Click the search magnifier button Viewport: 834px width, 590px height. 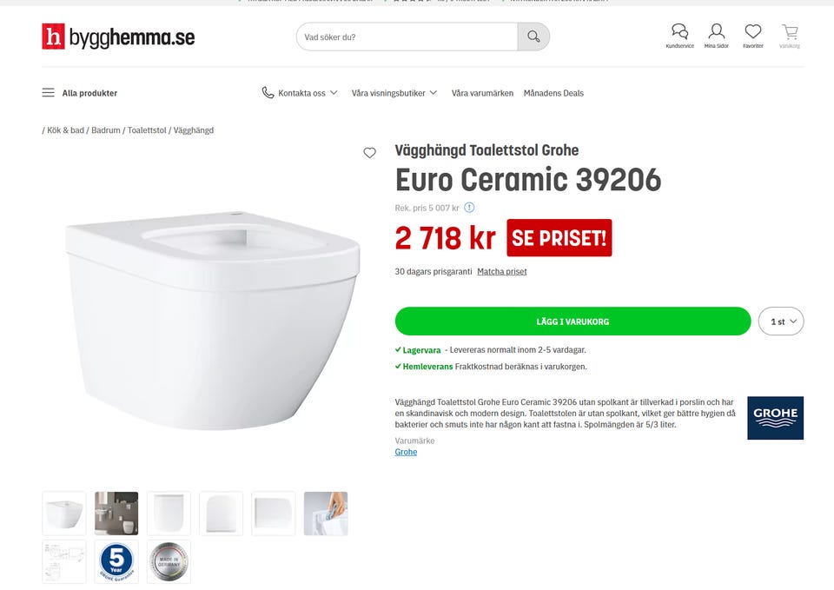[533, 37]
